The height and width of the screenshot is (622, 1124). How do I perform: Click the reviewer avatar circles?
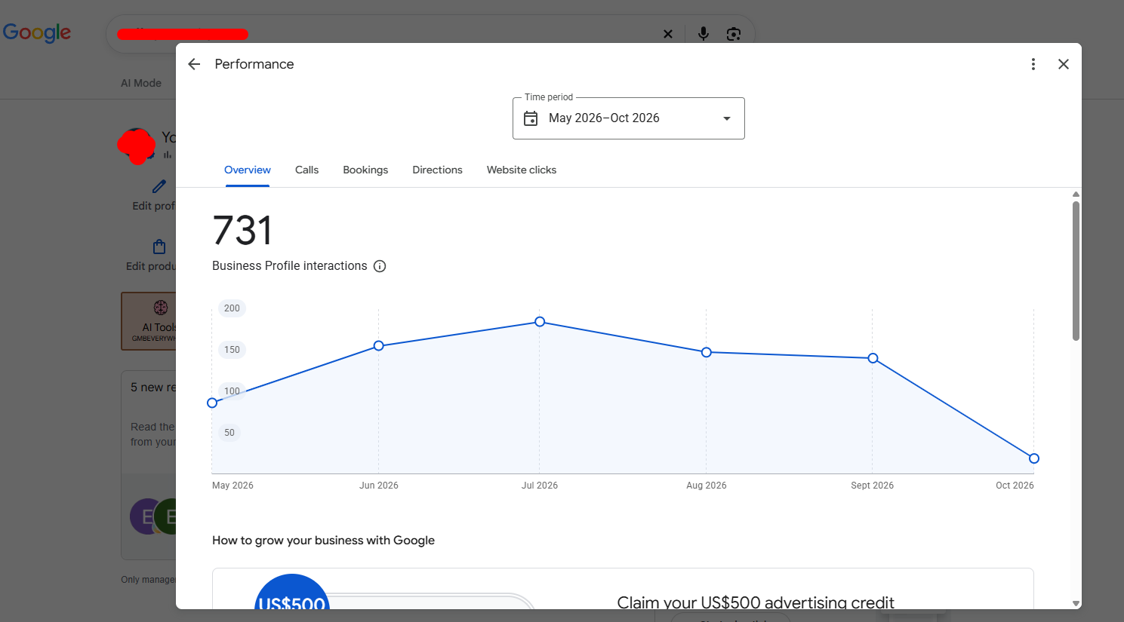[x=153, y=516]
